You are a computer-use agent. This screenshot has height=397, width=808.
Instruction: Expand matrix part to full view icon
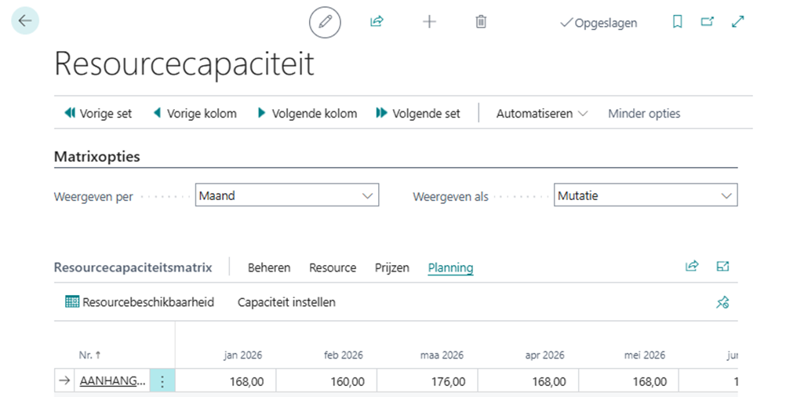click(722, 267)
